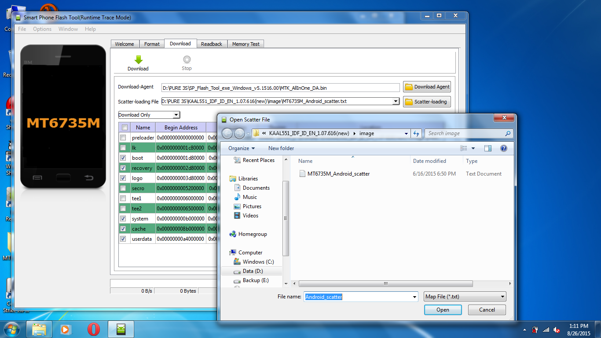Uncheck the cache partition checkbox
This screenshot has height=338, width=601.
(123, 229)
